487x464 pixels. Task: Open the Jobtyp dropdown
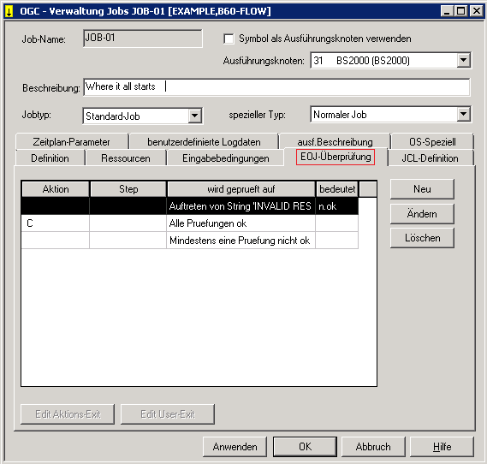[x=195, y=116]
